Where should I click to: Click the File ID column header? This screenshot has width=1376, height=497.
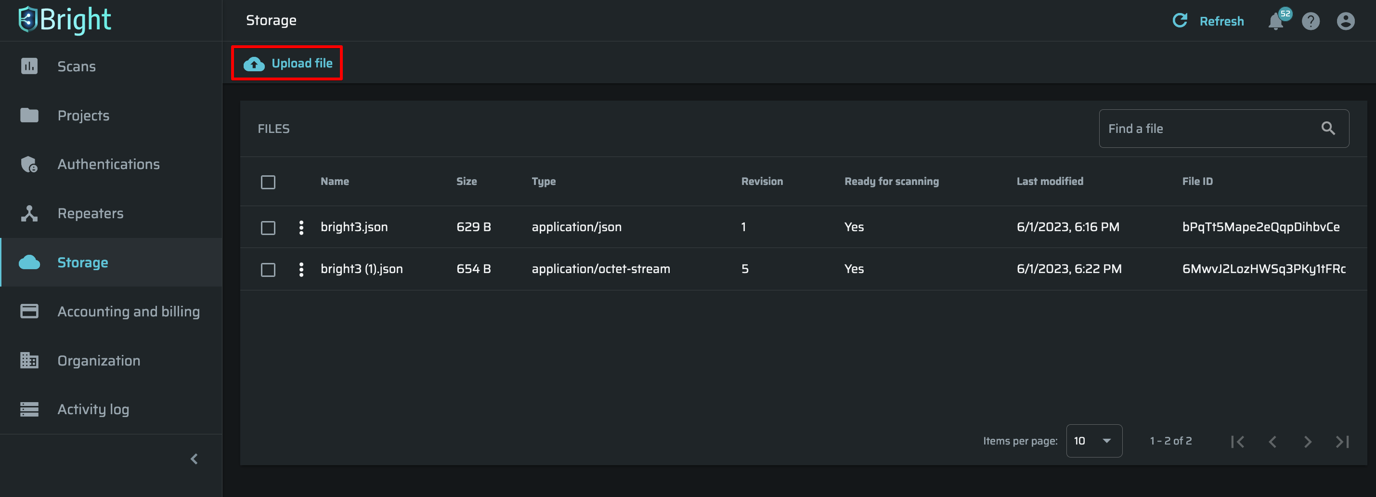pyautogui.click(x=1197, y=181)
